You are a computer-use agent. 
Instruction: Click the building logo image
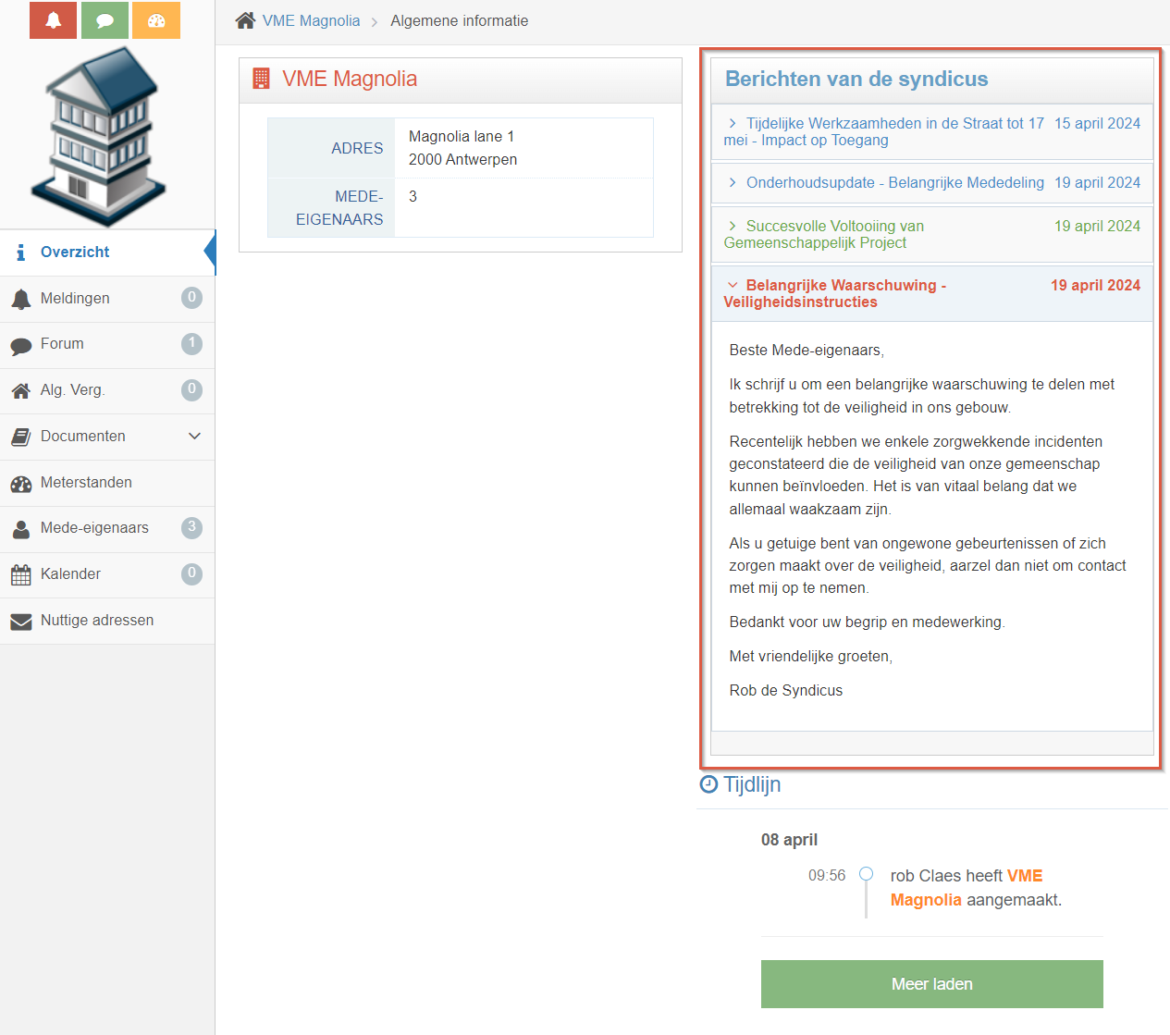[99, 136]
